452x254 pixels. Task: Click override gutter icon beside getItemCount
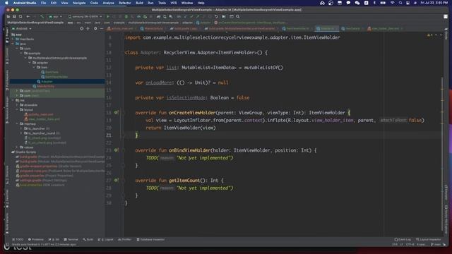pyautogui.click(x=116, y=181)
